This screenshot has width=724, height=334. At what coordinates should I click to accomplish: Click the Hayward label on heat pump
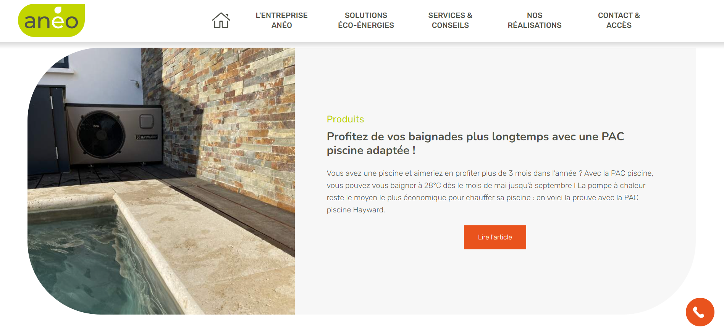(147, 137)
